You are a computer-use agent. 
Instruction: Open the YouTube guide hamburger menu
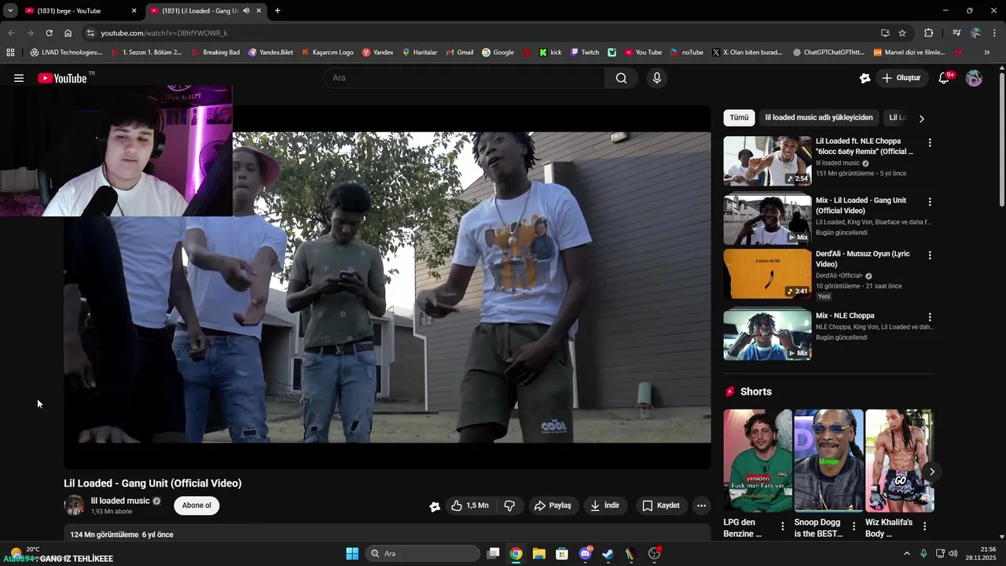coord(19,78)
